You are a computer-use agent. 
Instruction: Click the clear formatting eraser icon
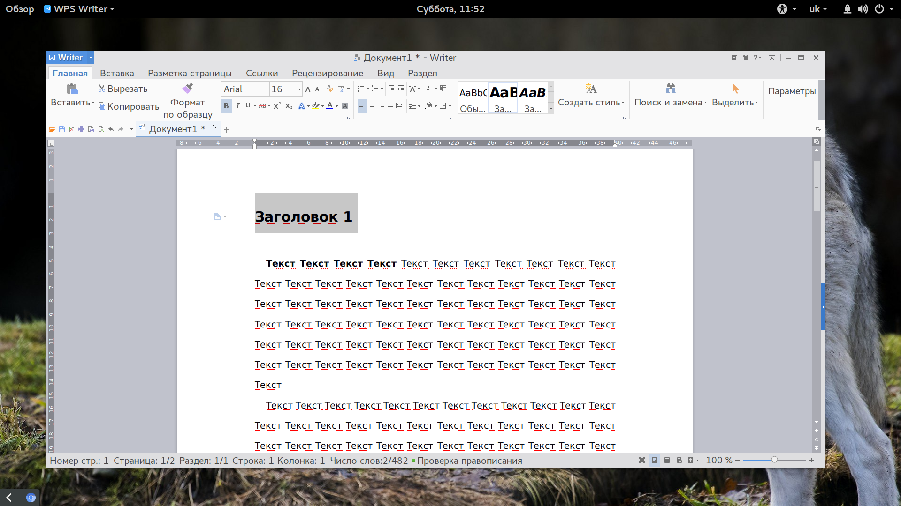(329, 89)
